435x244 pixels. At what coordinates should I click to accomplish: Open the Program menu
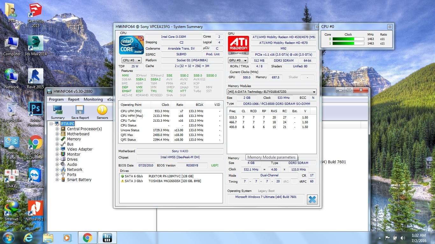(56, 99)
